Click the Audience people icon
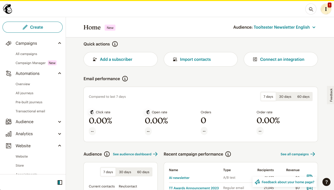The height and width of the screenshot is (190, 334). click(x=9, y=122)
